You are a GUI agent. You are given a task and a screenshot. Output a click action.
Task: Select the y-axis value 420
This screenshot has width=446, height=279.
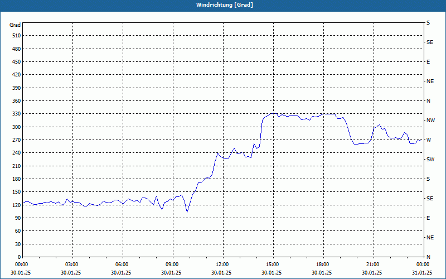[17, 75]
